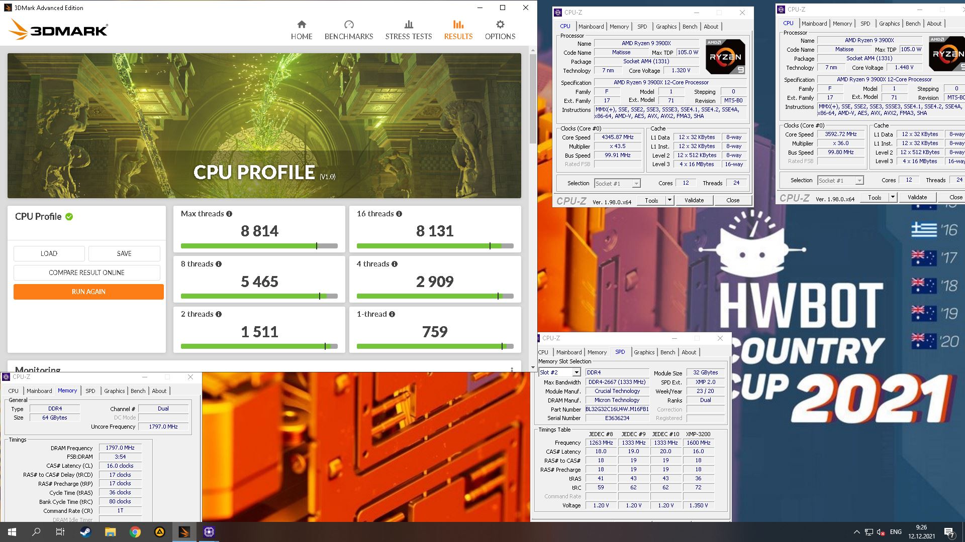Open BENCHMARKS in 3DMark navigation
965x542 pixels.
tap(349, 30)
